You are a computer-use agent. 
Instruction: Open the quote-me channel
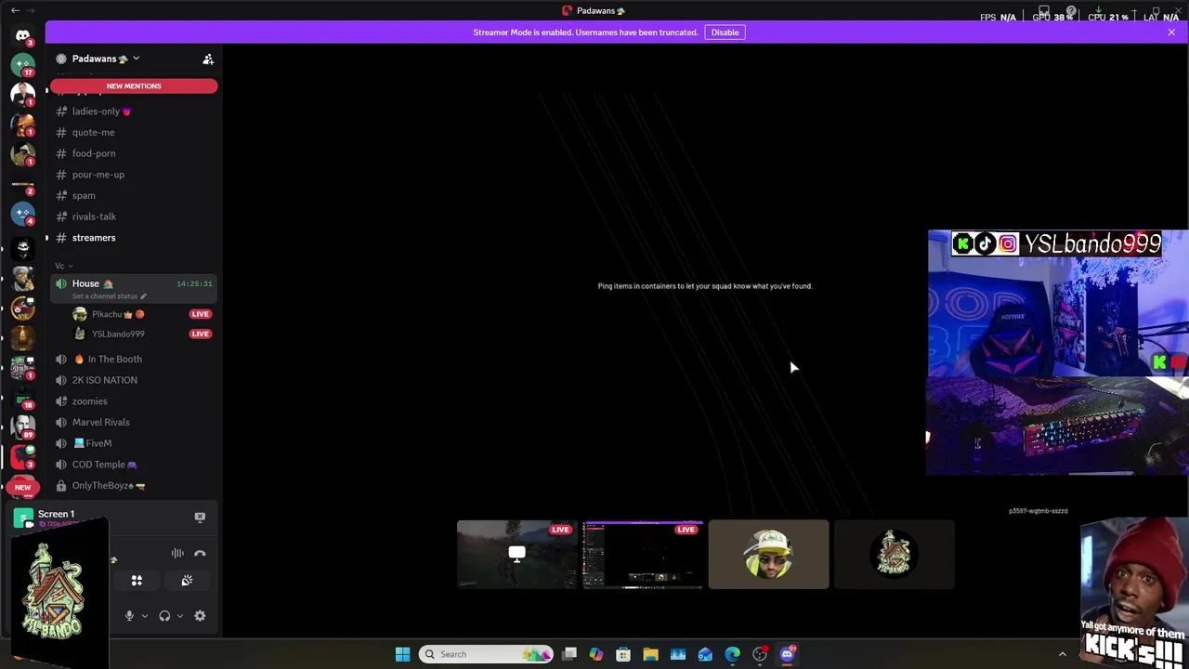click(x=134, y=132)
